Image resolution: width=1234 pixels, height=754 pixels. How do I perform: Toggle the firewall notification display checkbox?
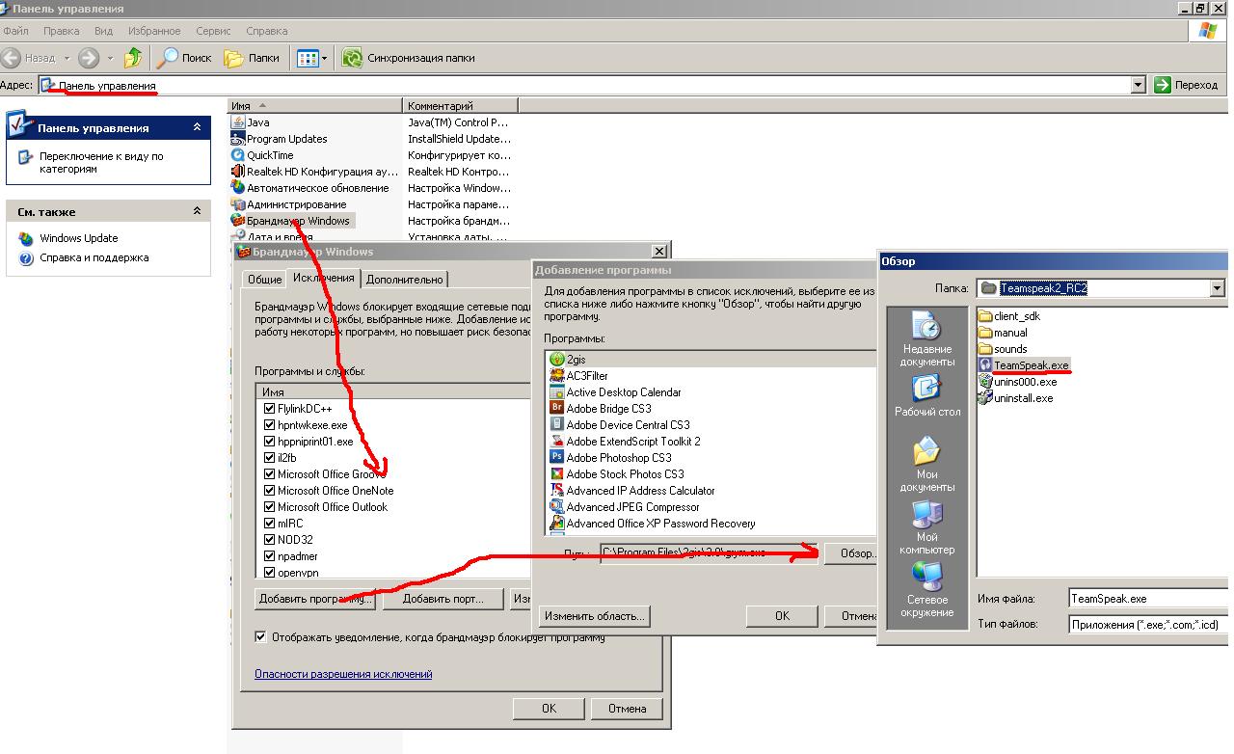[x=261, y=637]
